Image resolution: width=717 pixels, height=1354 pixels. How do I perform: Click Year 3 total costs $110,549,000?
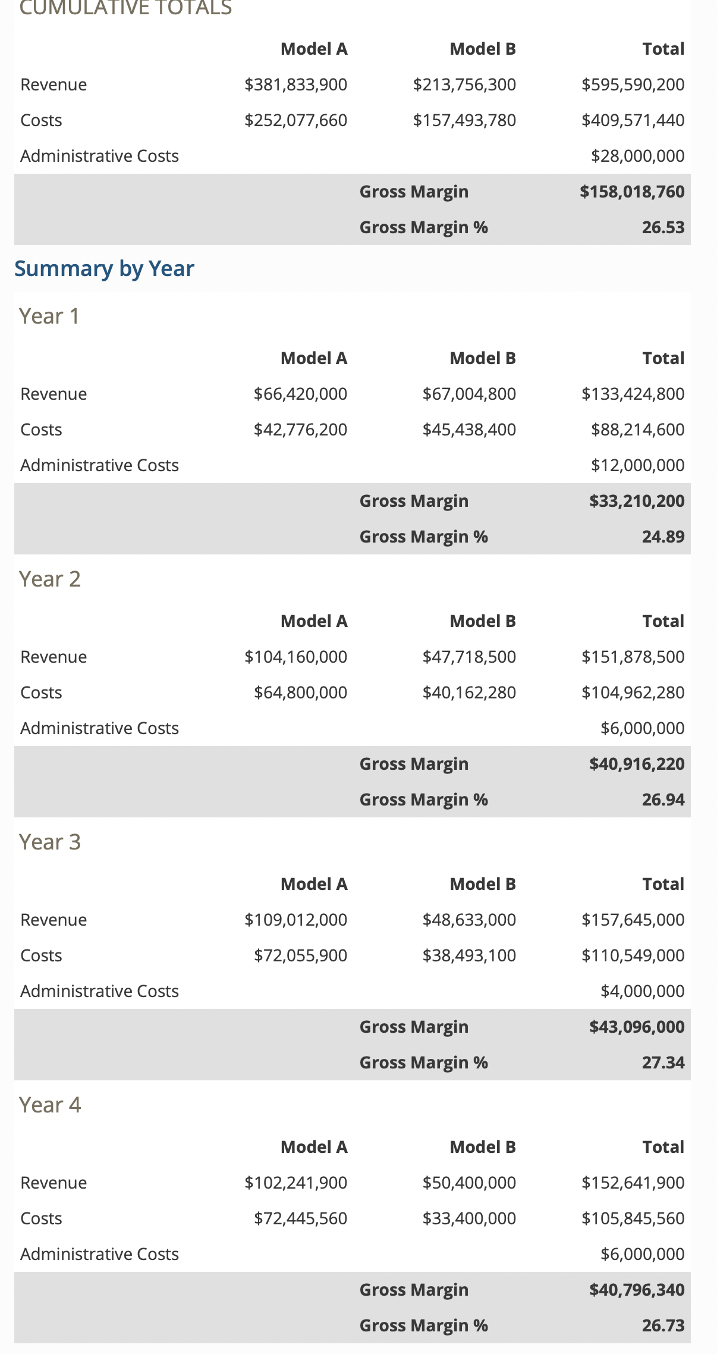point(633,955)
